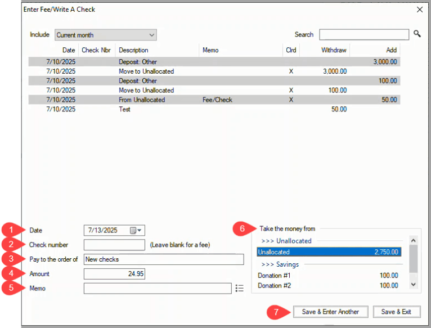This screenshot has width=431, height=328.
Task: Click Save & Exit button
Action: tap(396, 312)
